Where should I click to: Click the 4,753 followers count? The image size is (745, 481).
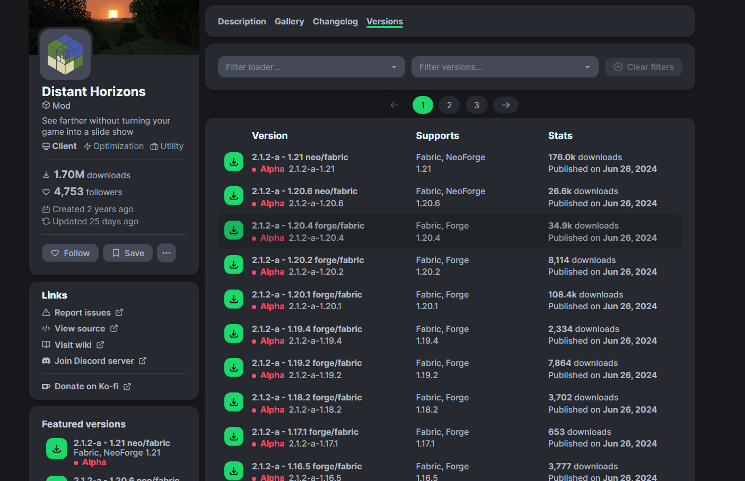click(82, 191)
